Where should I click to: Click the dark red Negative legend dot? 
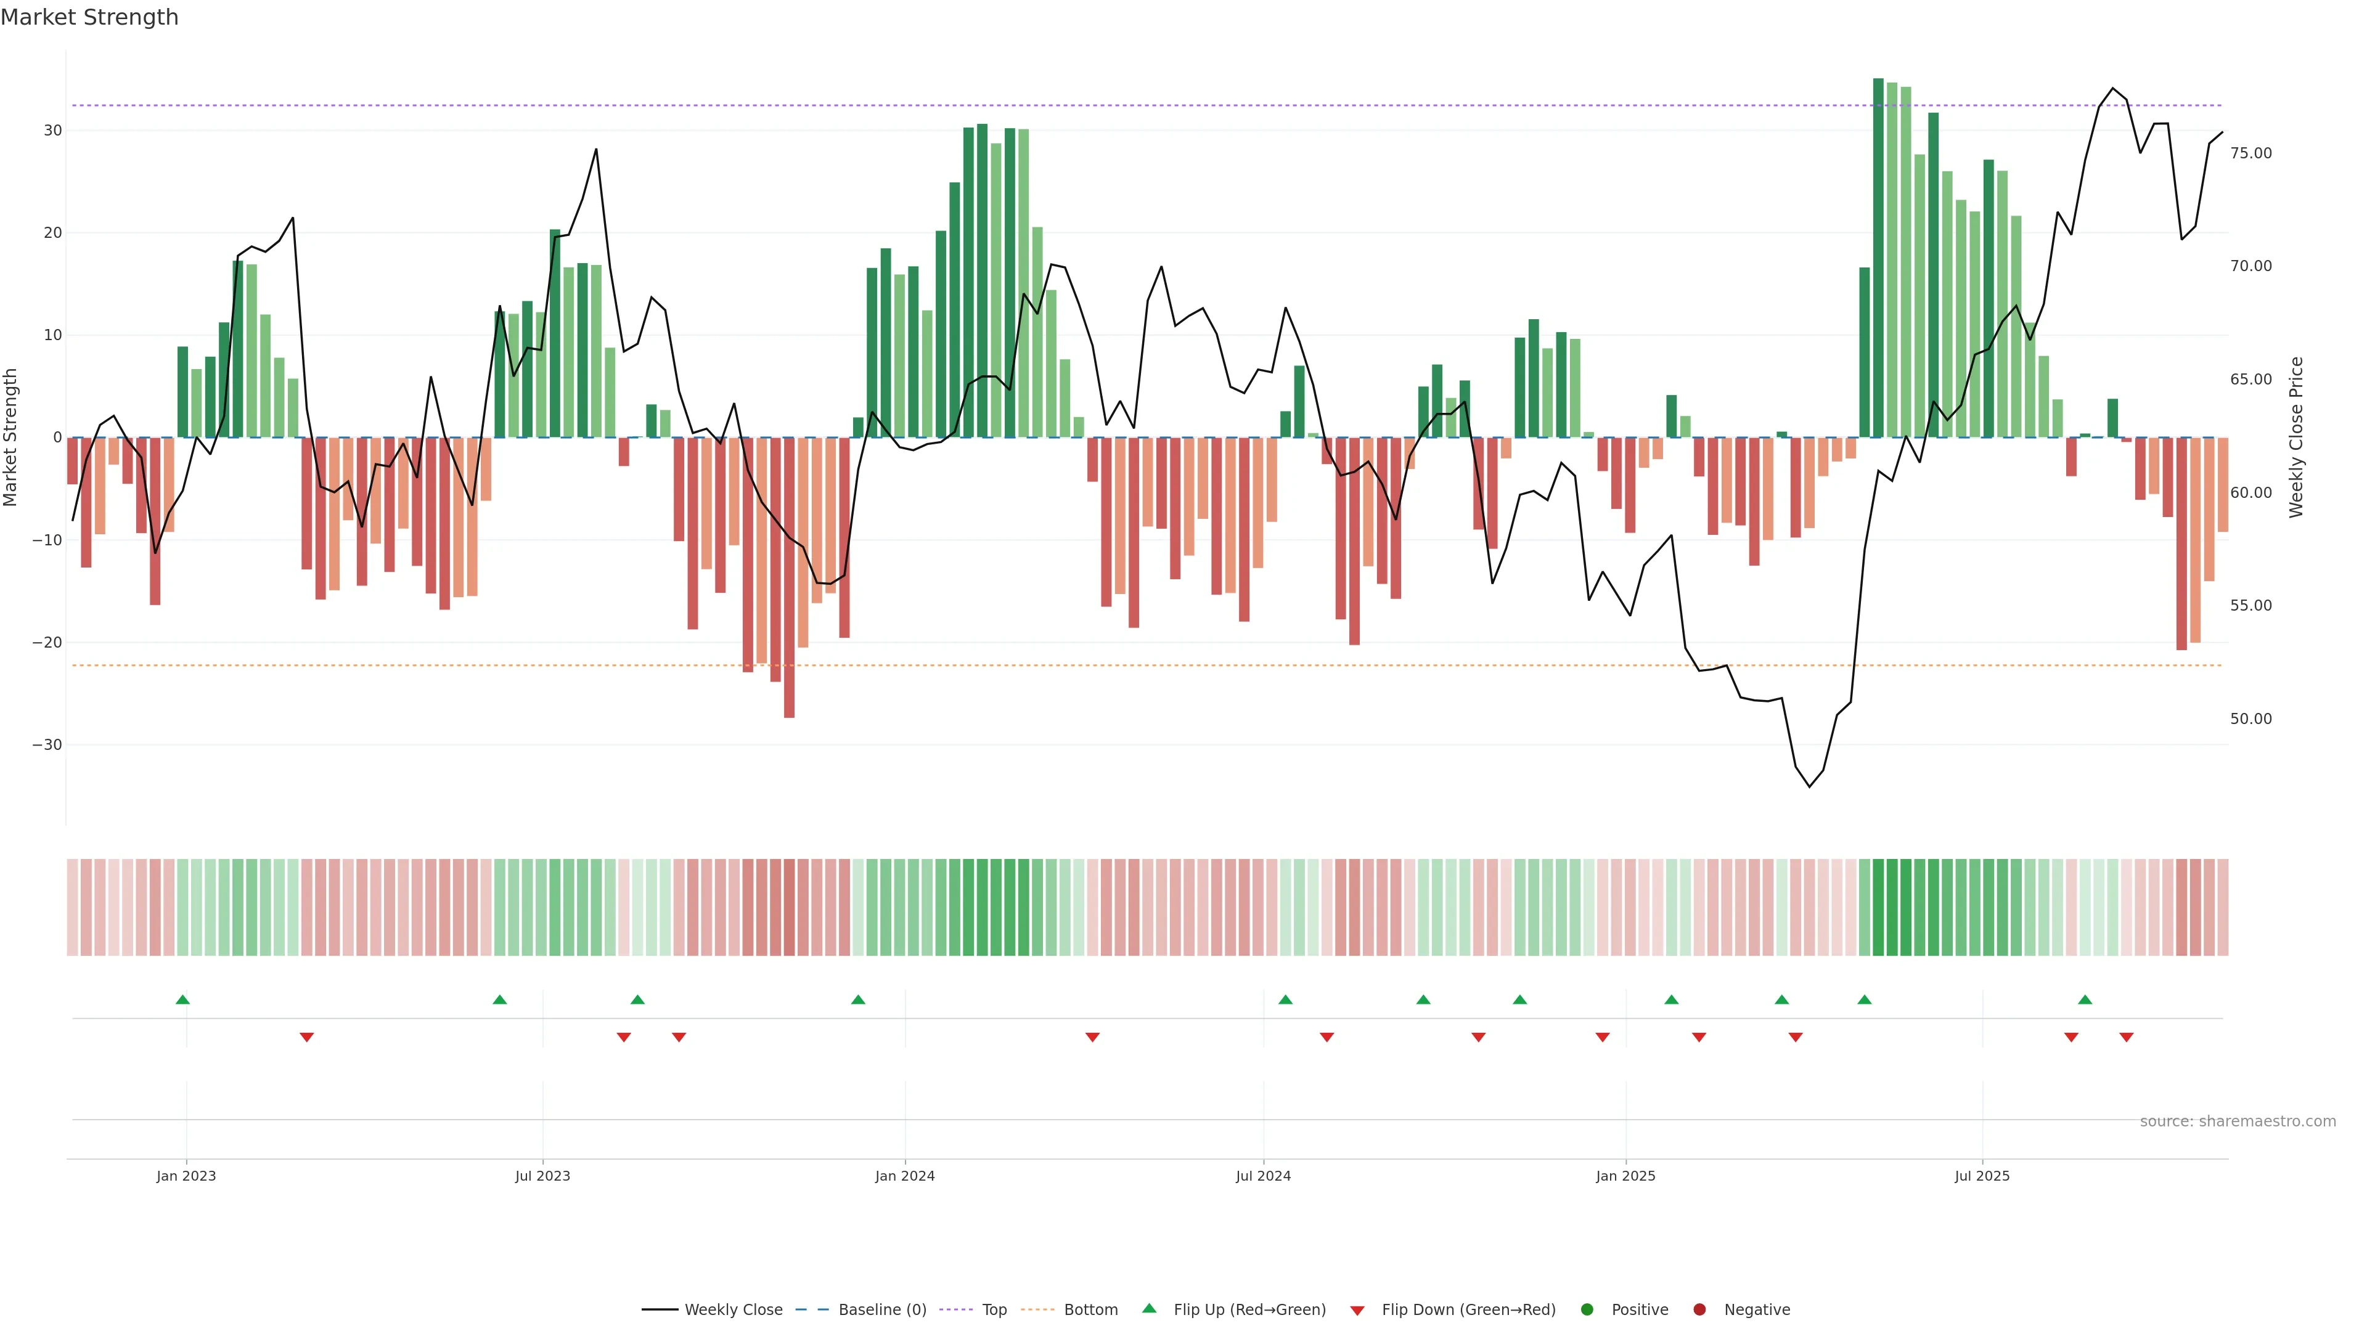point(1699,1309)
